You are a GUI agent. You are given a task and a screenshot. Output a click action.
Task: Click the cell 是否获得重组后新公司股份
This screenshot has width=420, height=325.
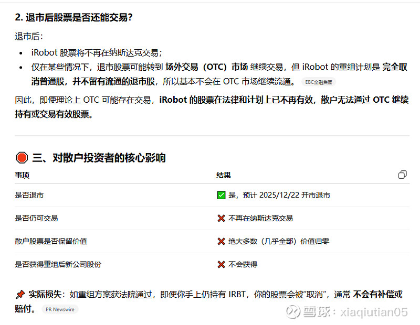coord(58,265)
